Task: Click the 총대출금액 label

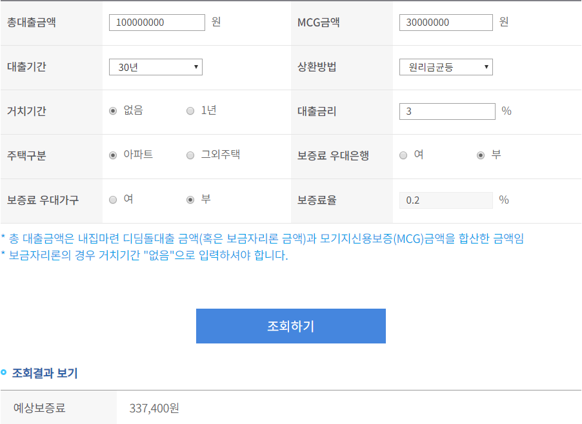Action: tap(32, 23)
